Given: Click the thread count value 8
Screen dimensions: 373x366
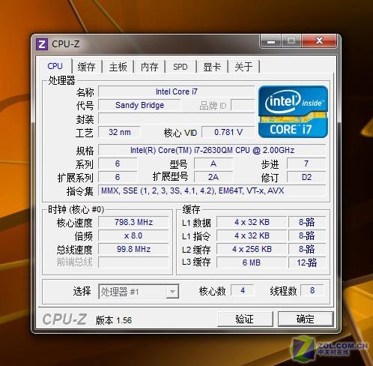Looking at the screenshot, I should pyautogui.click(x=312, y=290).
